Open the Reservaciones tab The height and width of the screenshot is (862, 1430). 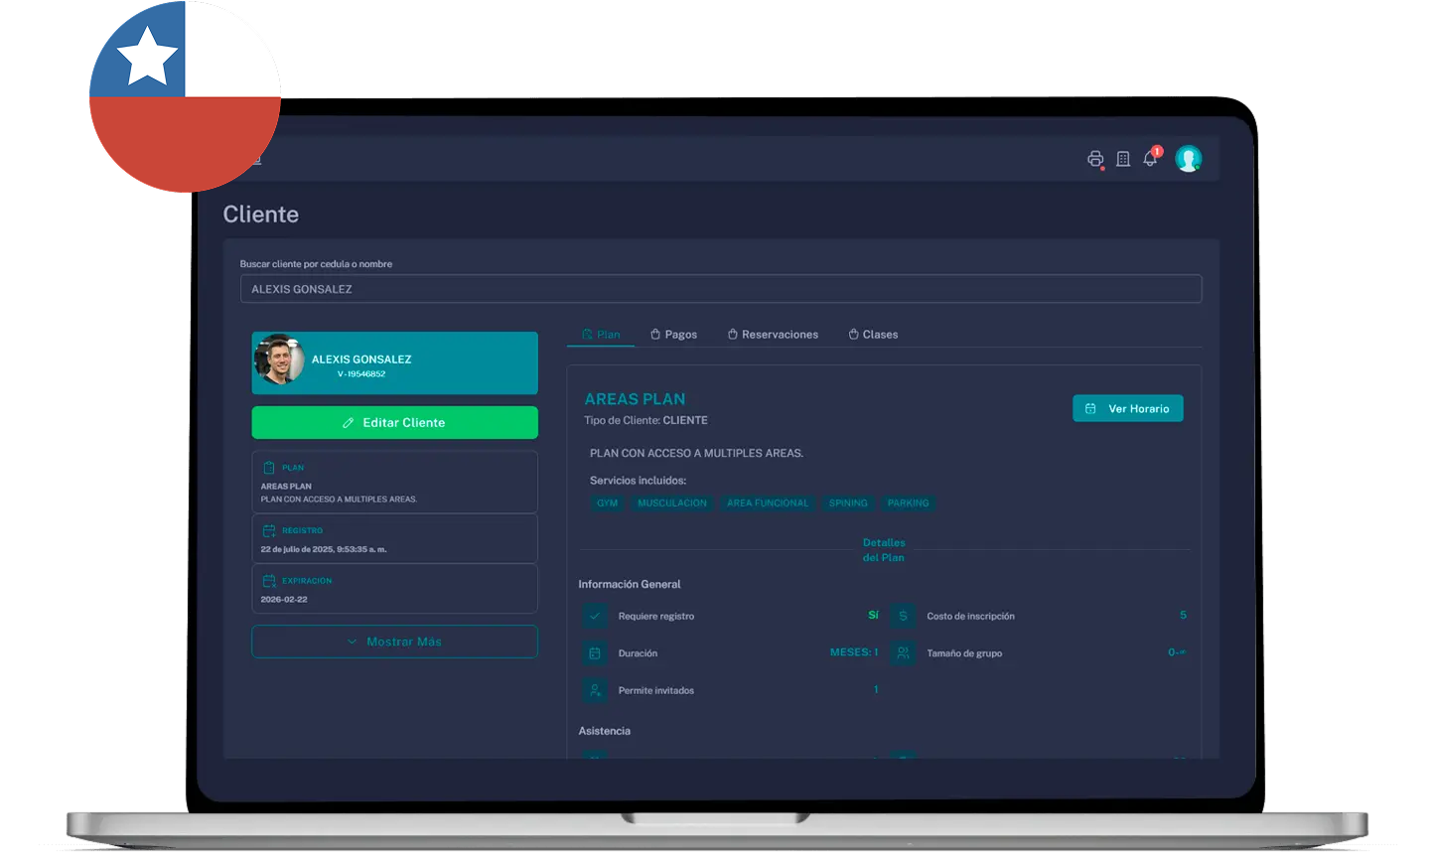(x=773, y=334)
